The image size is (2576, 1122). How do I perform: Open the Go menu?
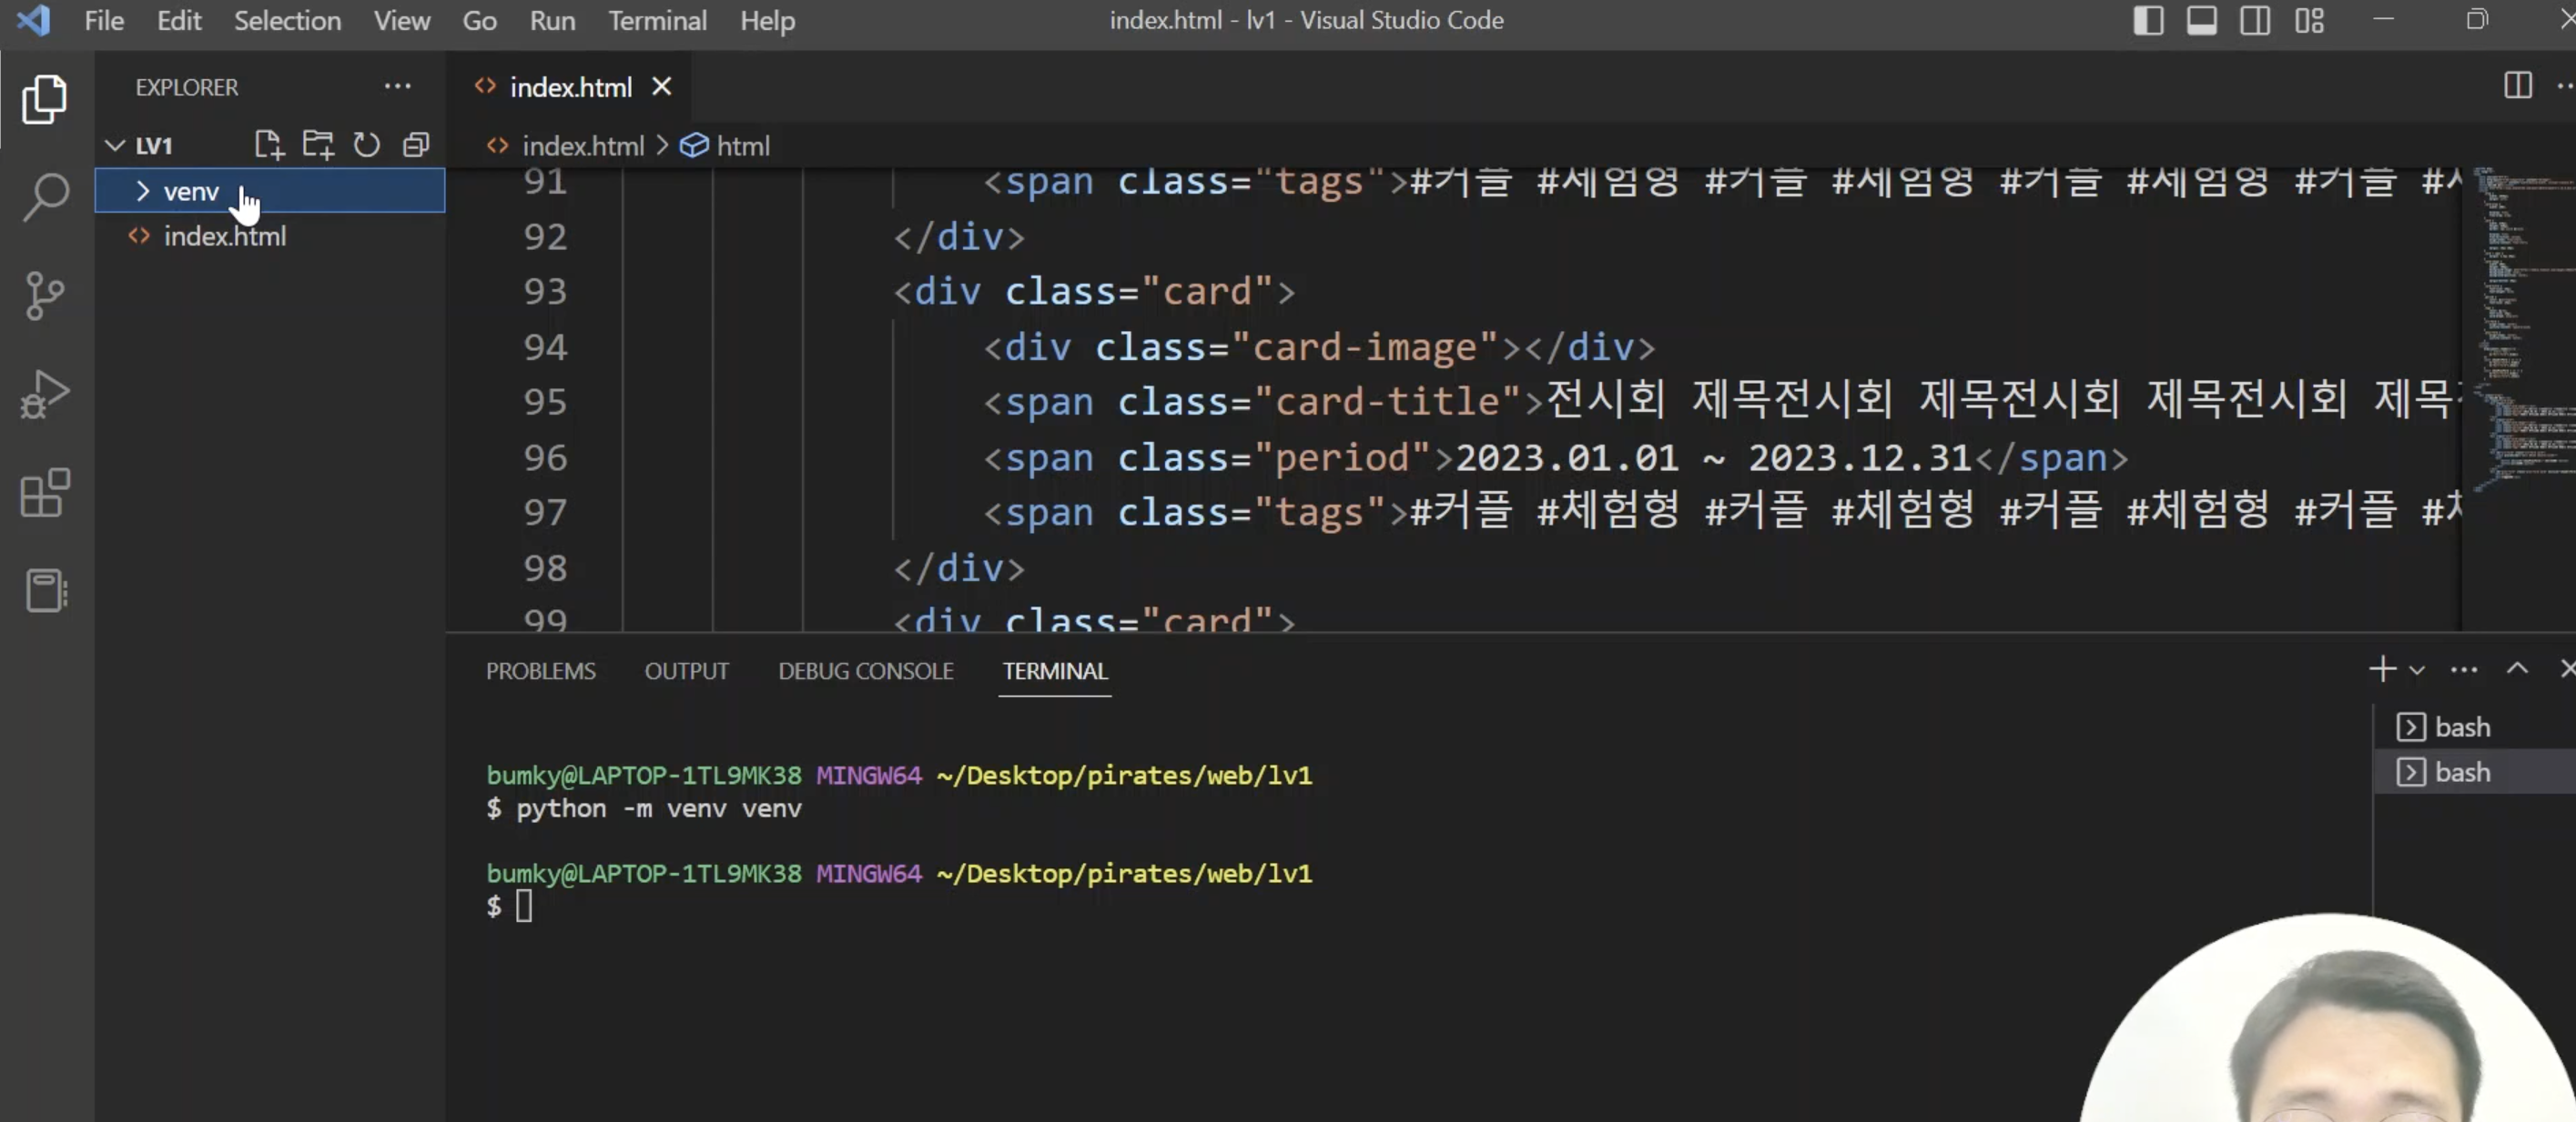pos(479,20)
